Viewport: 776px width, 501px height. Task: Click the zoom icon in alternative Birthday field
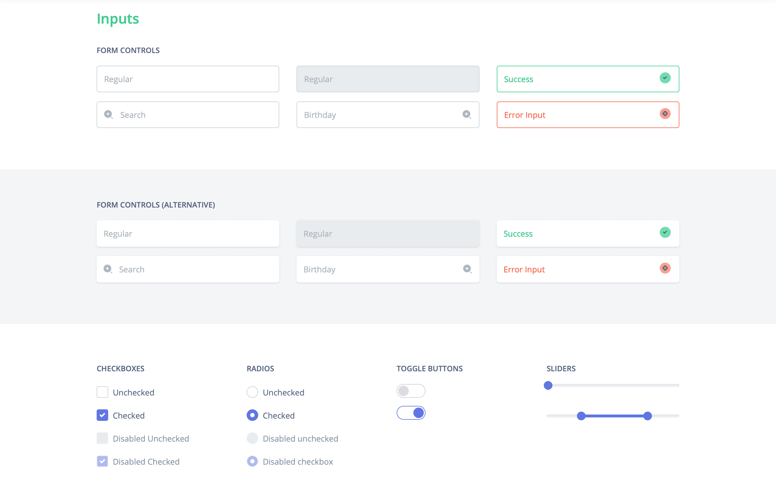coord(467,269)
